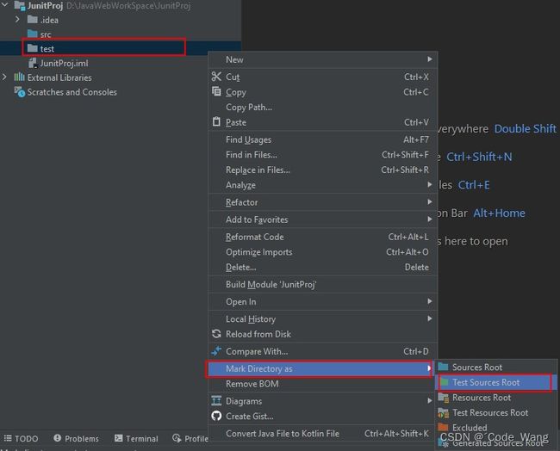Open the Open In submenu arrow
Screen dimensions: 560x451
[x=430, y=301]
